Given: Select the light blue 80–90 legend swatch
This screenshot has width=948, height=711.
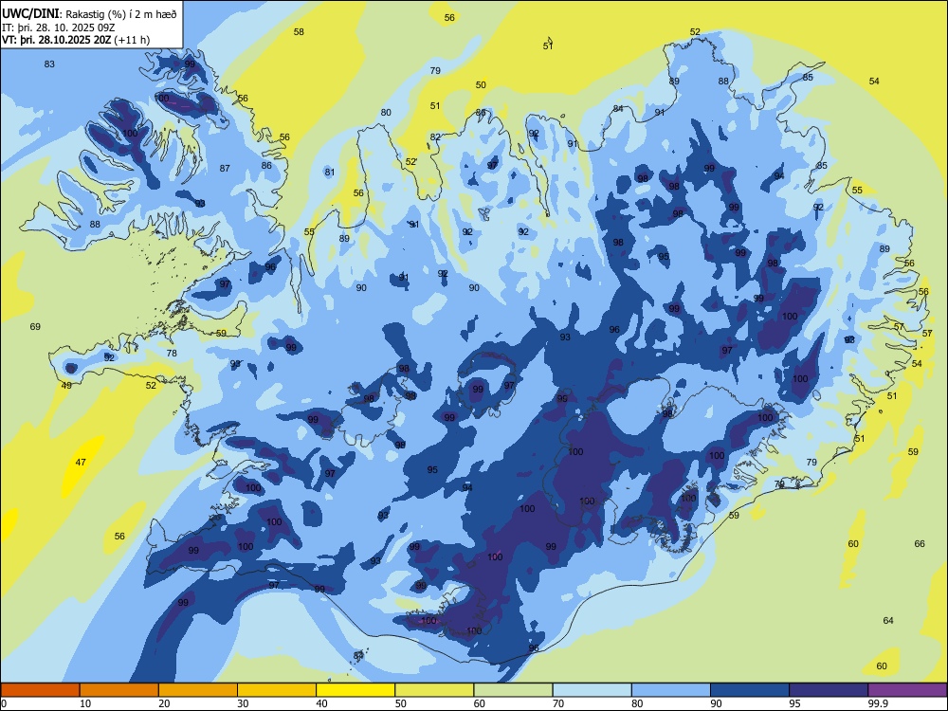Looking at the screenshot, I should [671, 690].
